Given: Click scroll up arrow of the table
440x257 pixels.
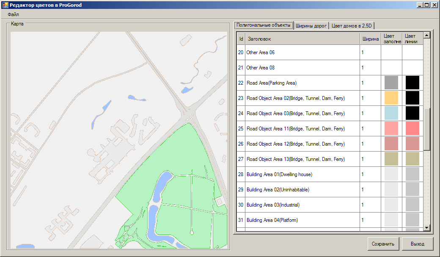Looking at the screenshot, I should tap(426, 36).
